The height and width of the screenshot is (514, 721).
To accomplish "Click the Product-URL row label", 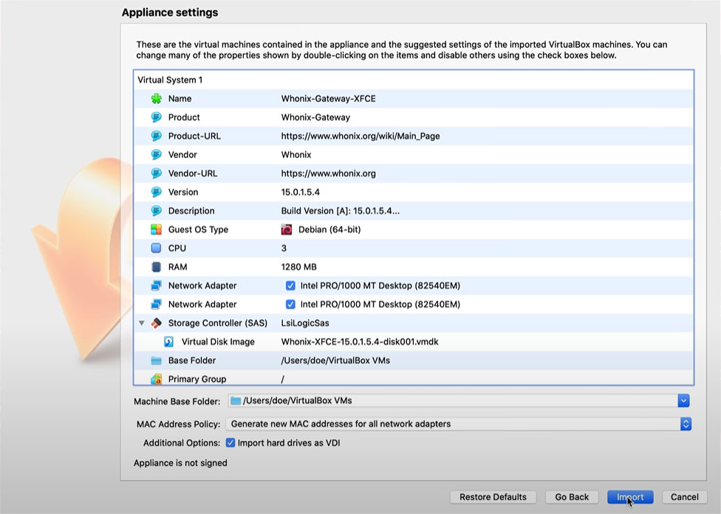I will (x=194, y=136).
